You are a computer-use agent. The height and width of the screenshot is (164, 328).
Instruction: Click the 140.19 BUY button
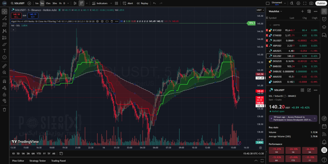point(33,15)
